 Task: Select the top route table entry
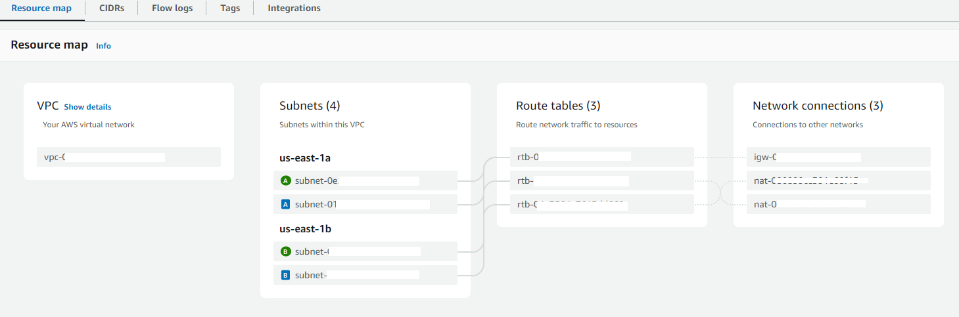[601, 157]
